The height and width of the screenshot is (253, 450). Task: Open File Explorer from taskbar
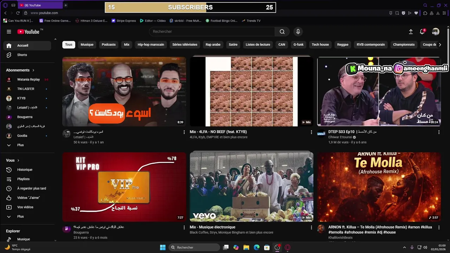(246, 247)
